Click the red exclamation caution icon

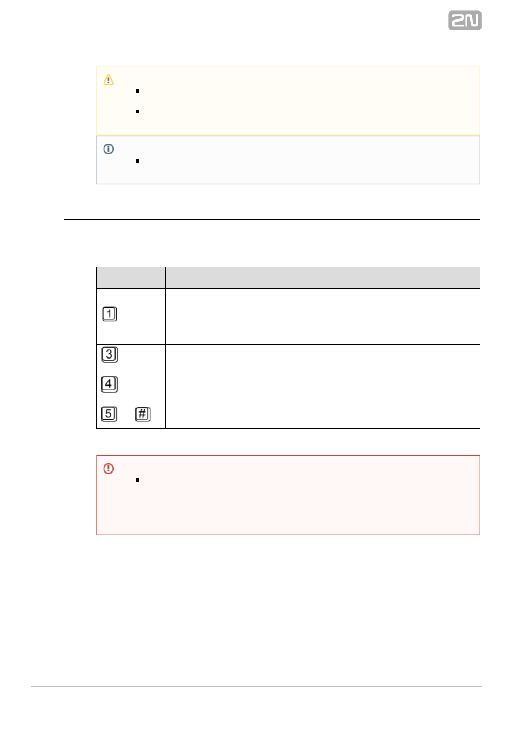point(109,469)
